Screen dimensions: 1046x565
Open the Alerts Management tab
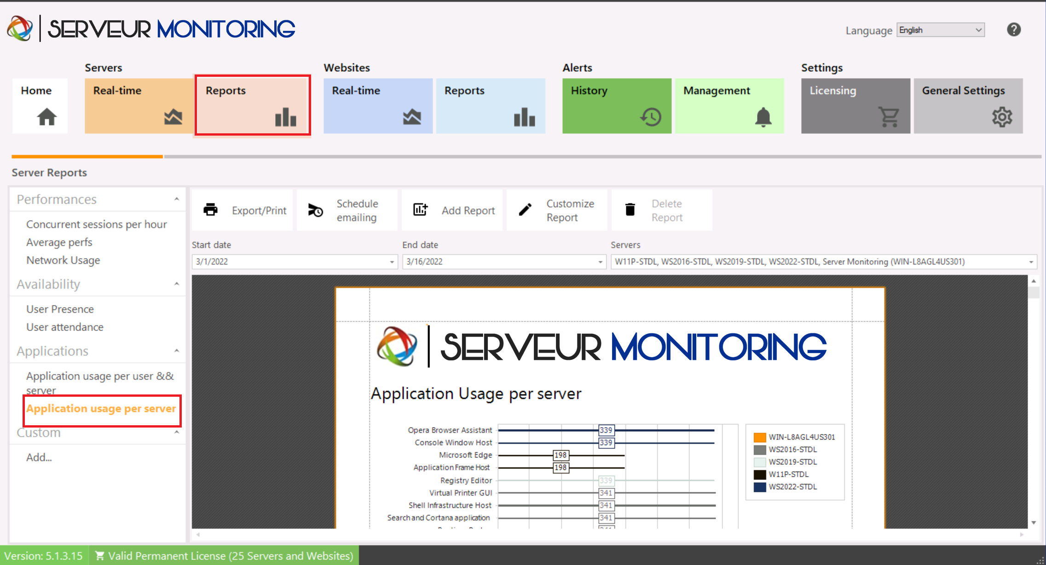coord(729,106)
